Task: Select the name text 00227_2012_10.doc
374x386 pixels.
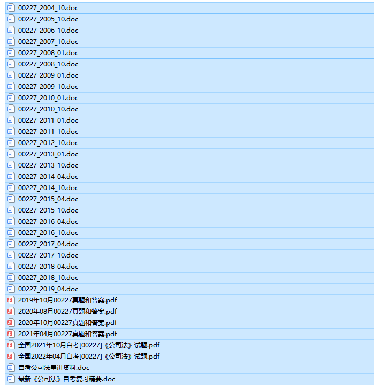Action: coord(48,143)
